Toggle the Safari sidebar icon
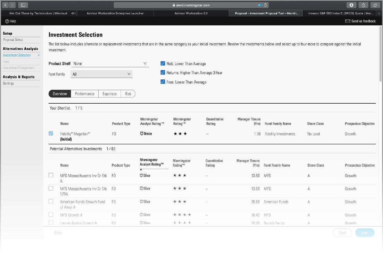Screen dimensions: 383x254 (23, 5)
